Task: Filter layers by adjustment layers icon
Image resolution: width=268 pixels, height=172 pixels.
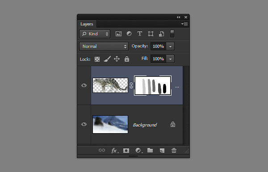Action: [x=129, y=34]
